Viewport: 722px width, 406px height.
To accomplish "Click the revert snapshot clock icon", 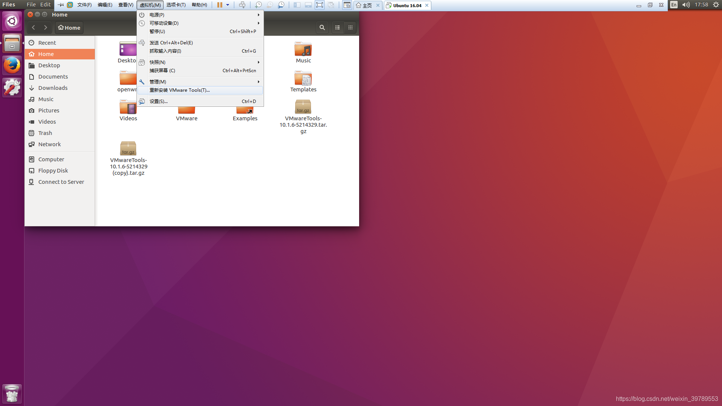I will 270,5.
